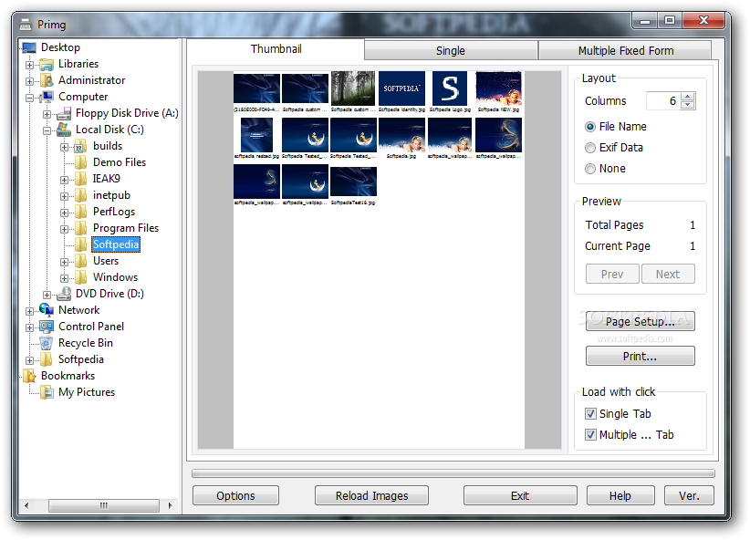Click the inetpub folder icon
Image resolution: width=750 pixels, height=540 pixels.
(80, 195)
